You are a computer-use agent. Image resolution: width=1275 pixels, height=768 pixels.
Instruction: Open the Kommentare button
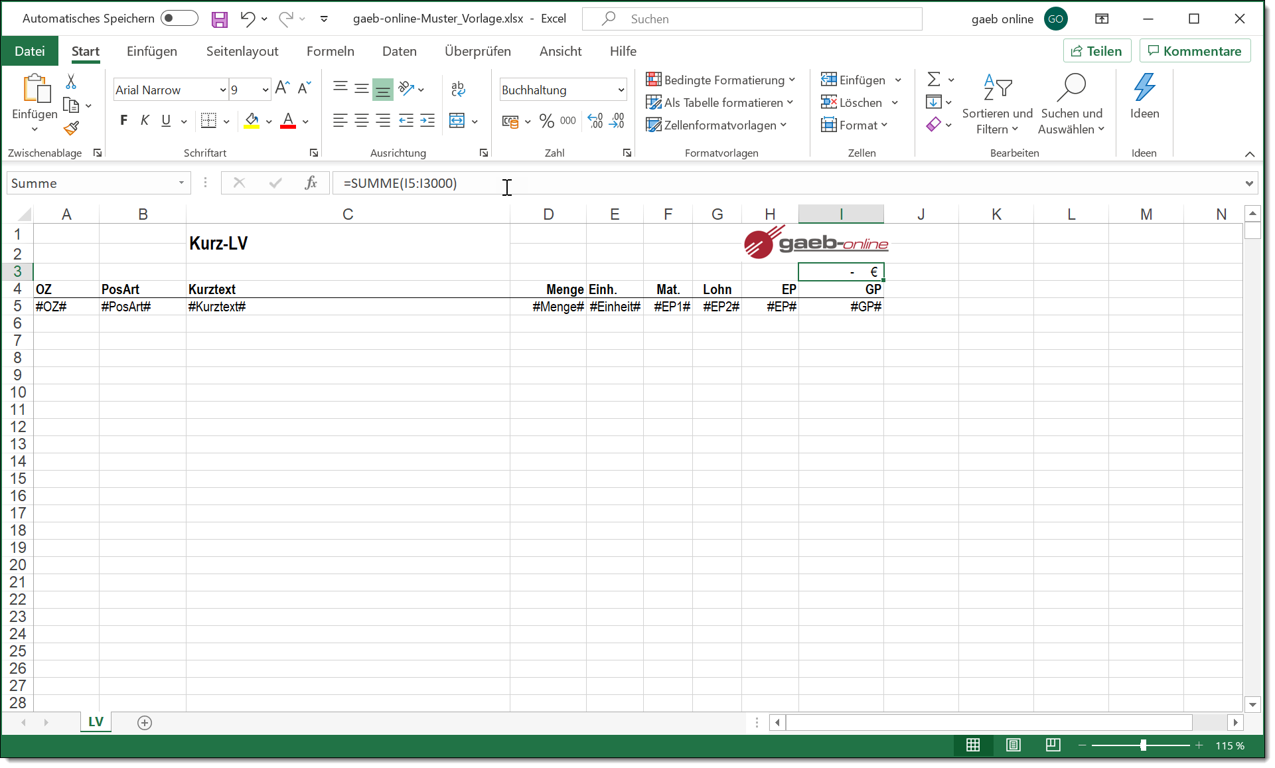click(1195, 51)
